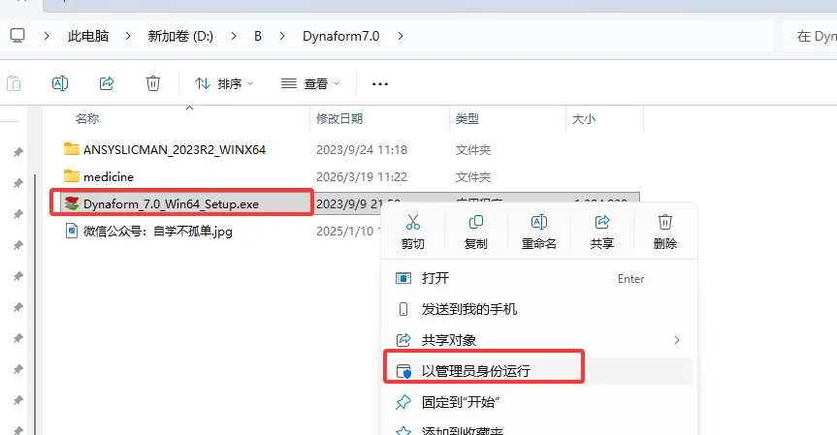The height and width of the screenshot is (435, 837).
Task: Click 文件夹 type cell of ANSYSLICMAN row
Action: 473,150
